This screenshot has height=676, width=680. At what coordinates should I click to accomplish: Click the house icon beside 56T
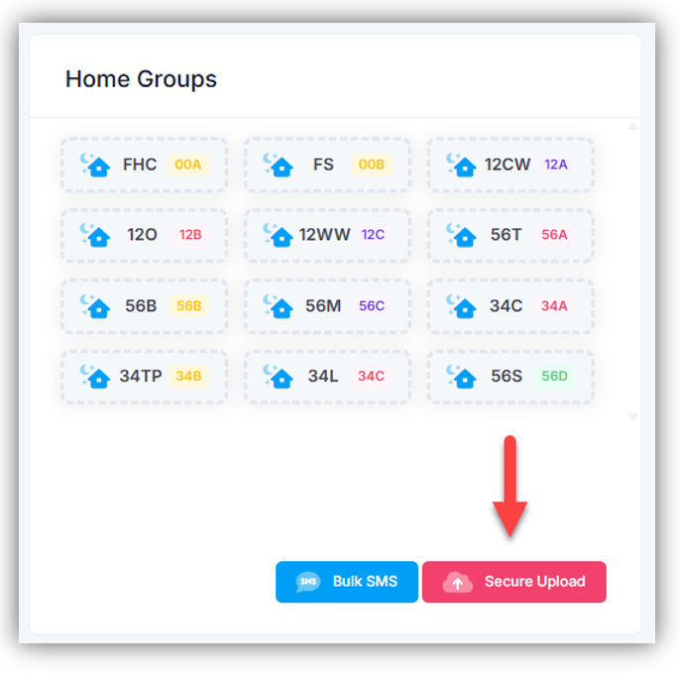[x=462, y=235]
